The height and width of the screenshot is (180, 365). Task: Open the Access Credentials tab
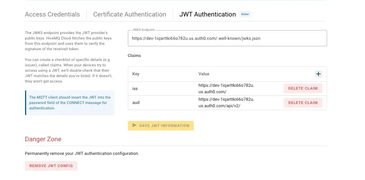pos(52,14)
